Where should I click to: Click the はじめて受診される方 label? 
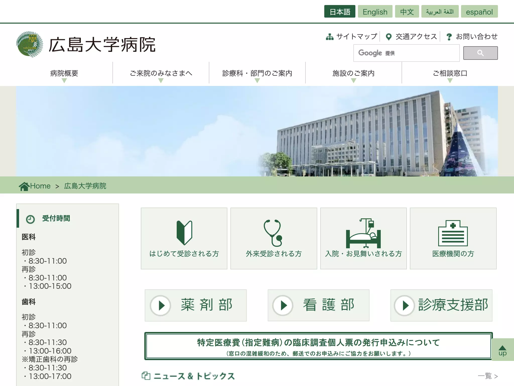click(184, 254)
